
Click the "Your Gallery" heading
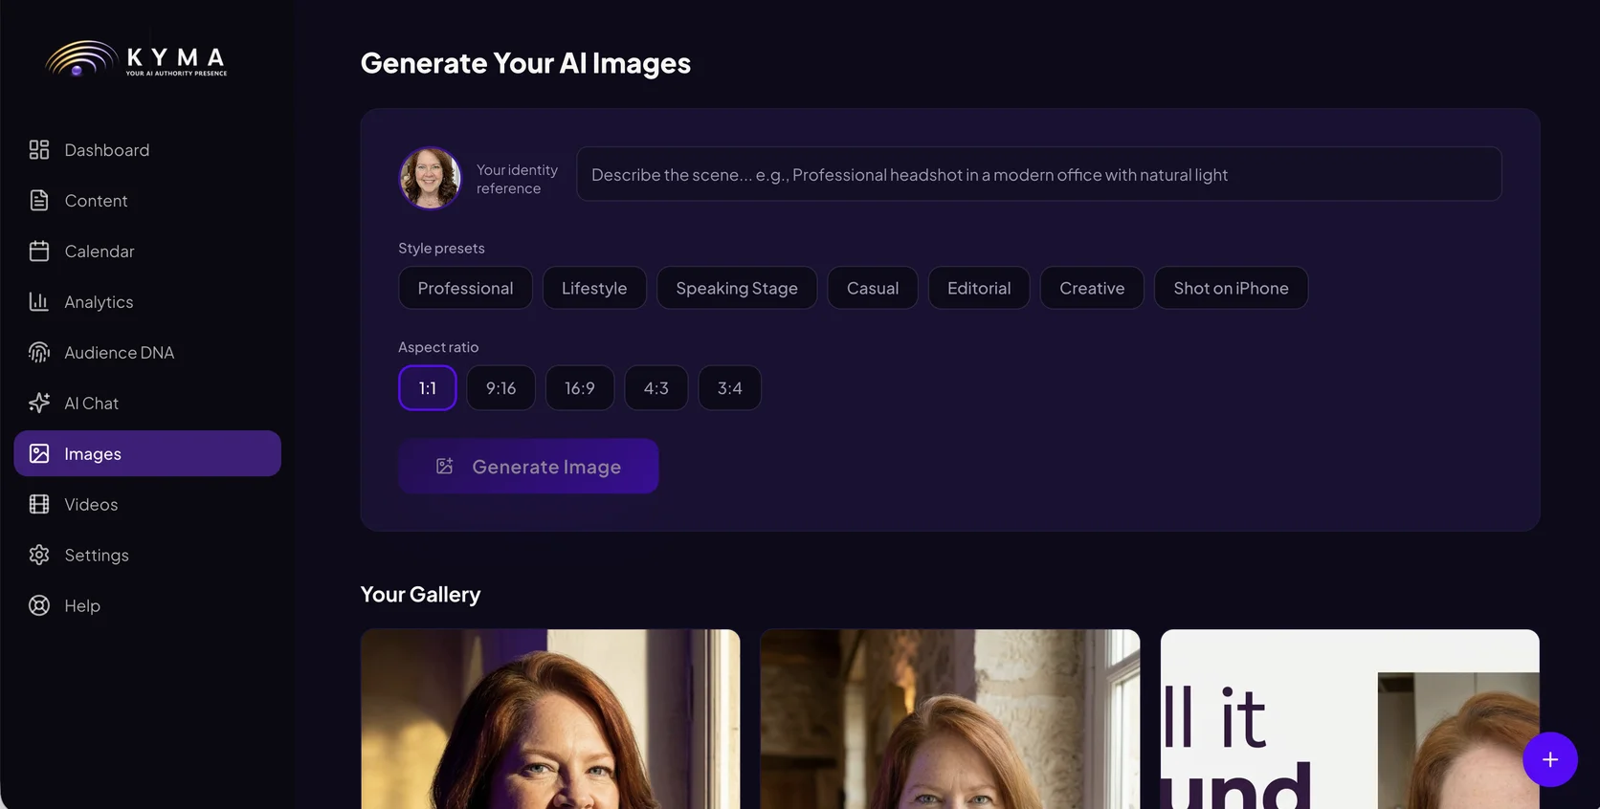tap(421, 595)
